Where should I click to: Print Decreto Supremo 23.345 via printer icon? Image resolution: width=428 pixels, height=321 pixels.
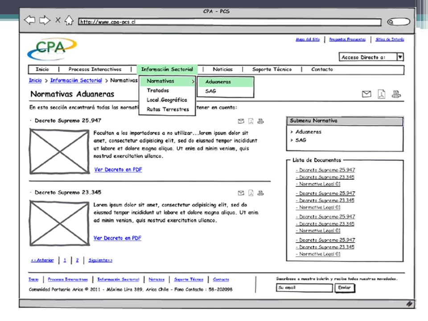click(x=261, y=193)
